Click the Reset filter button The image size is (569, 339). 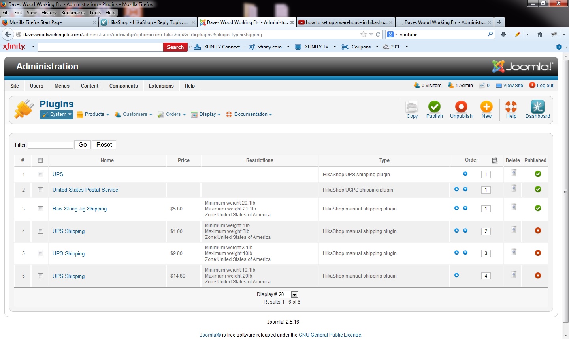[x=104, y=145]
